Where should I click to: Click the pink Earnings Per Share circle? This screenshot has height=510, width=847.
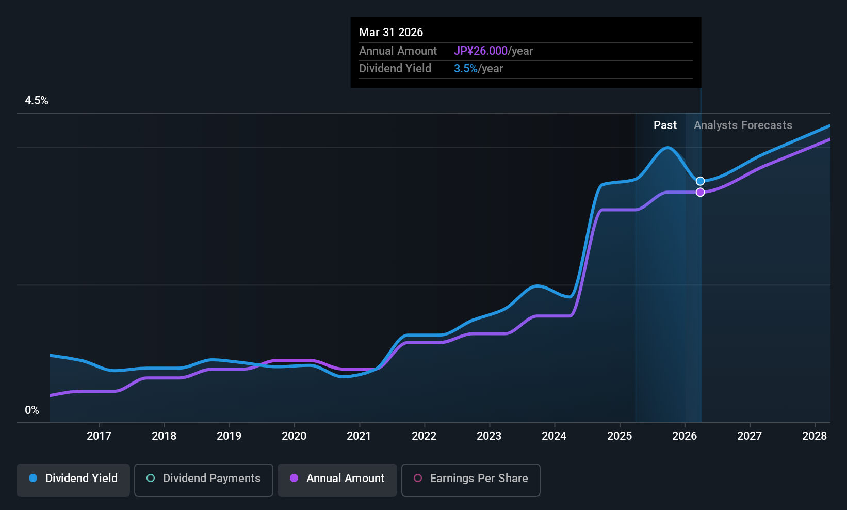418,479
